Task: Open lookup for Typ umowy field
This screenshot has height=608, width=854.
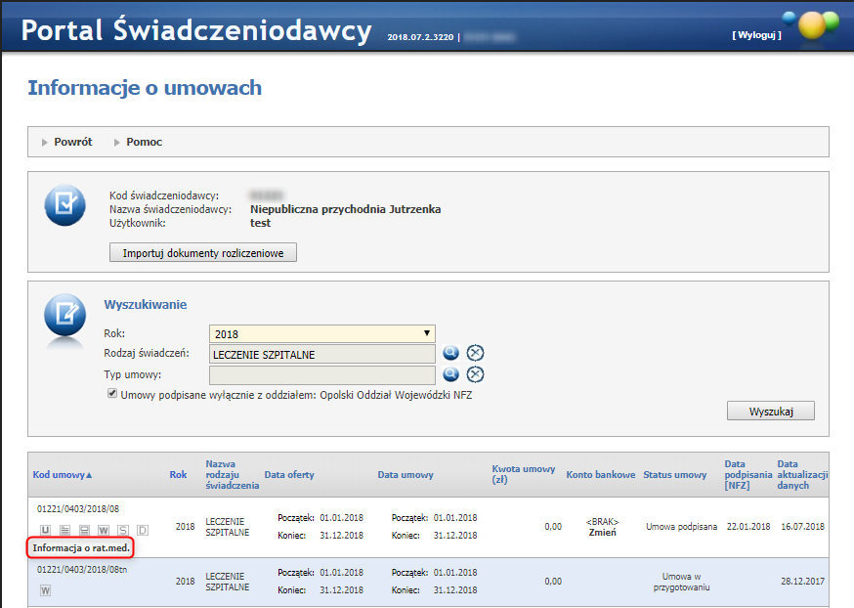Action: coord(451,374)
